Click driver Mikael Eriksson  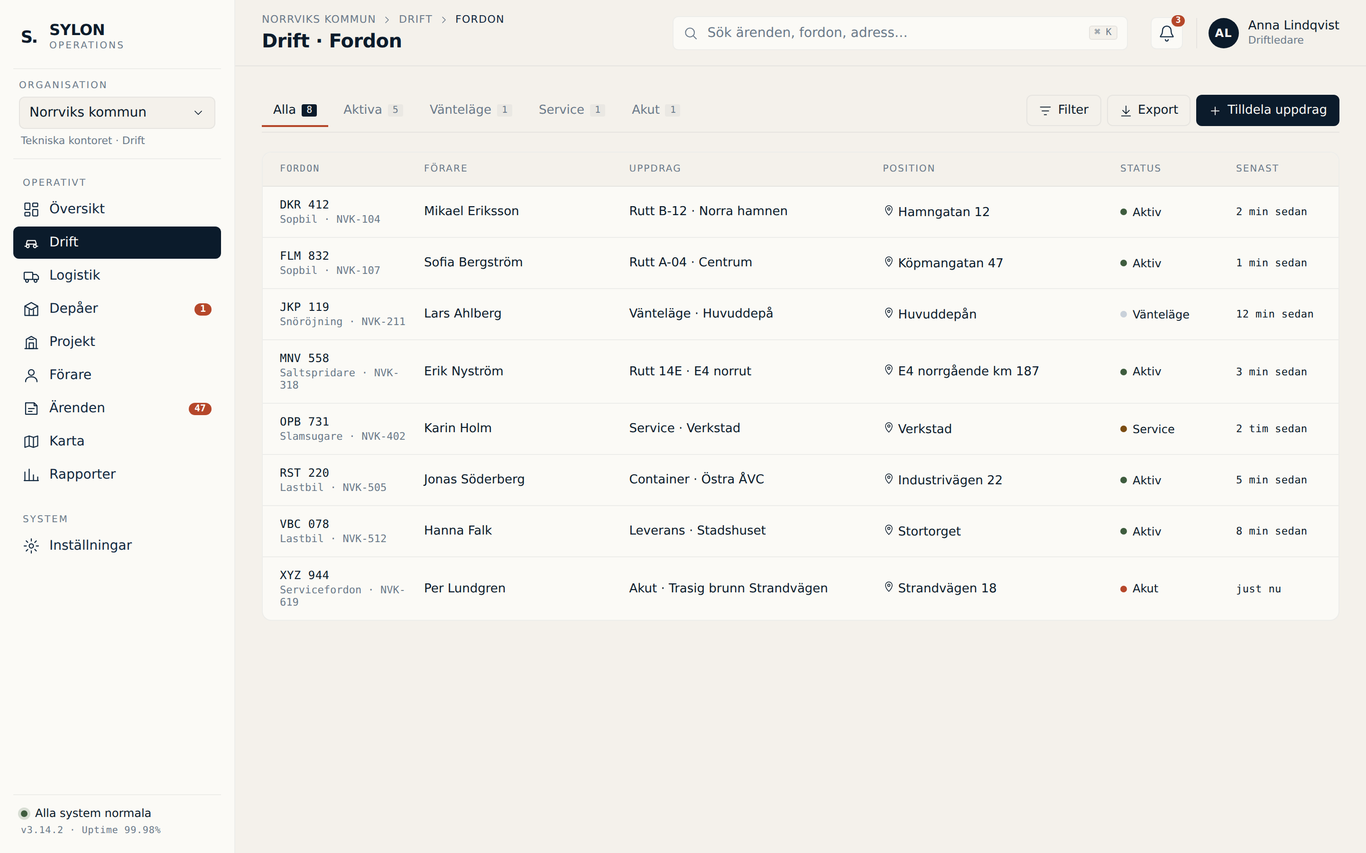471,211
